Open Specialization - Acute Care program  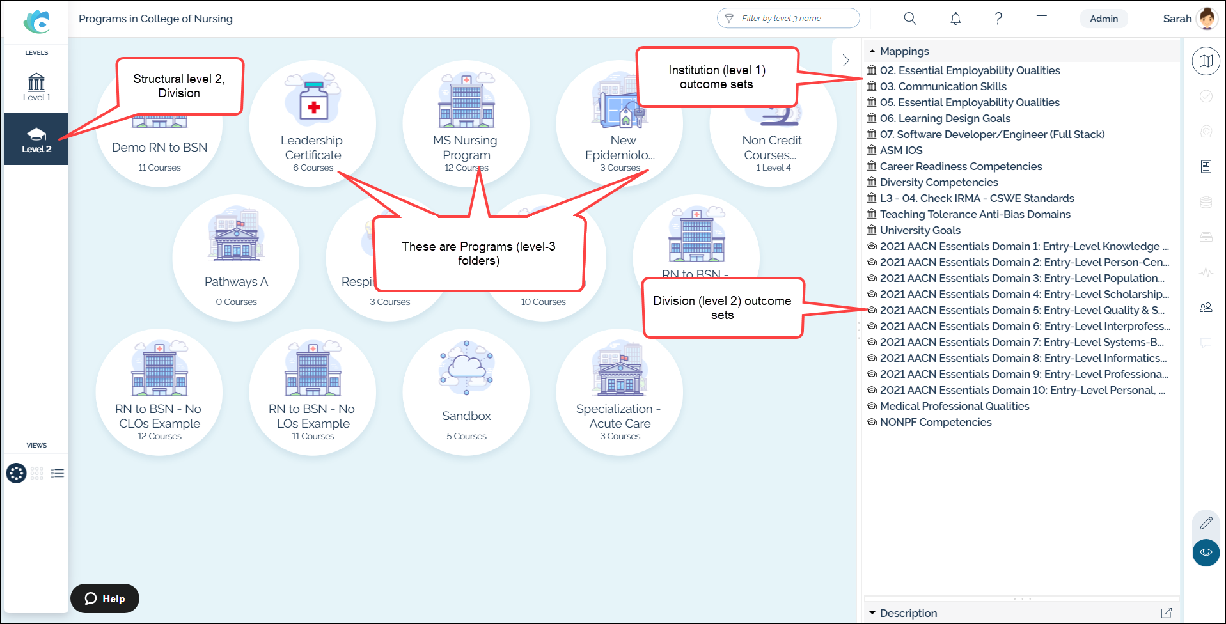[620, 392]
